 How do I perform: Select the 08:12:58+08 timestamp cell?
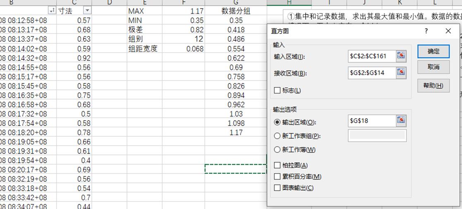tap(28, 20)
